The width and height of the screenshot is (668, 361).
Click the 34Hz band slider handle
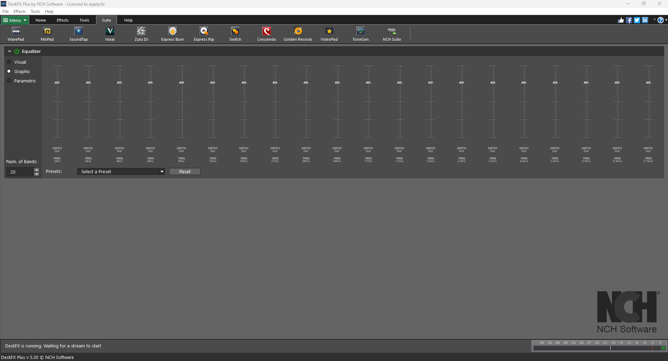(x=88, y=82)
